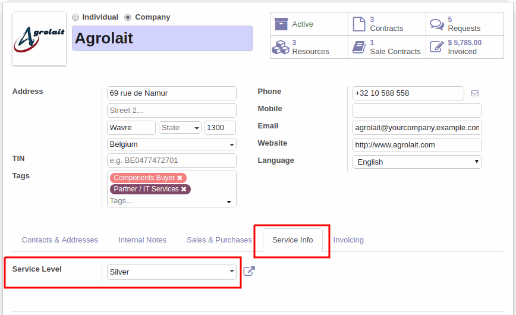Open the Belgium country dropdown
The image size is (516, 315).
point(172,144)
